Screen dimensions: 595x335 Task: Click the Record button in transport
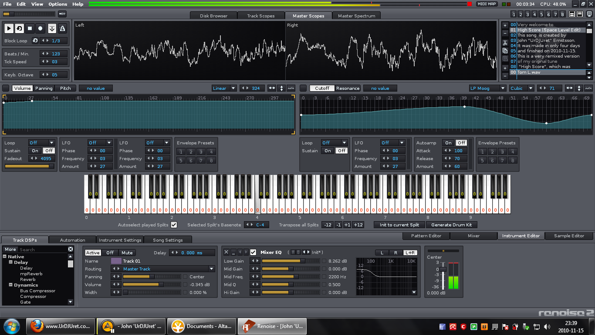tap(41, 28)
